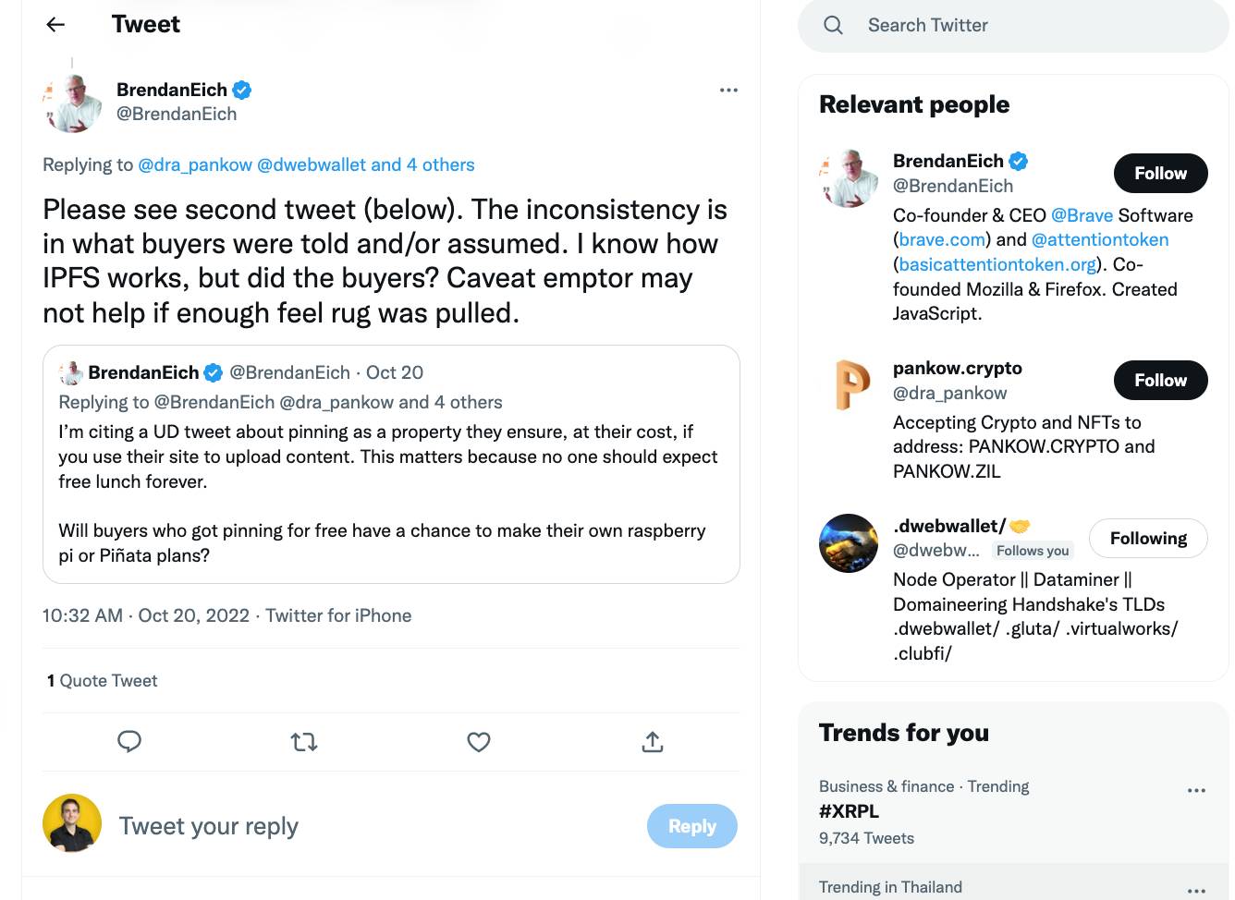Image resolution: width=1235 pixels, height=900 pixels.
Task: Open the more options menu on the tweet
Action: [x=728, y=89]
